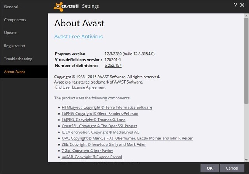Open the General settings tab

click(11, 6)
